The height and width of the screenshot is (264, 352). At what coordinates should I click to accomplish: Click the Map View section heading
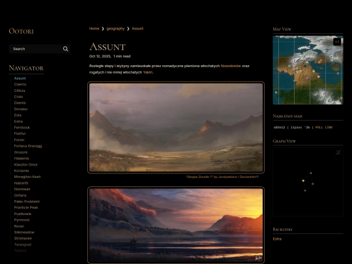pyautogui.click(x=282, y=29)
